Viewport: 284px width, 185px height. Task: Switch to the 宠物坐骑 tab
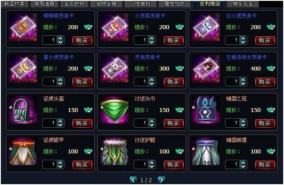pos(106,4)
